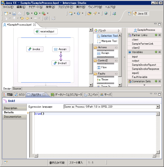Switch to the Design tab
Screen dimensions: 164x167
[7, 89]
